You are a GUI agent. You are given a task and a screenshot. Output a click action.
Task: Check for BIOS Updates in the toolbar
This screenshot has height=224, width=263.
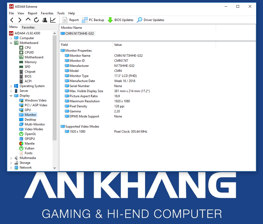120,20
